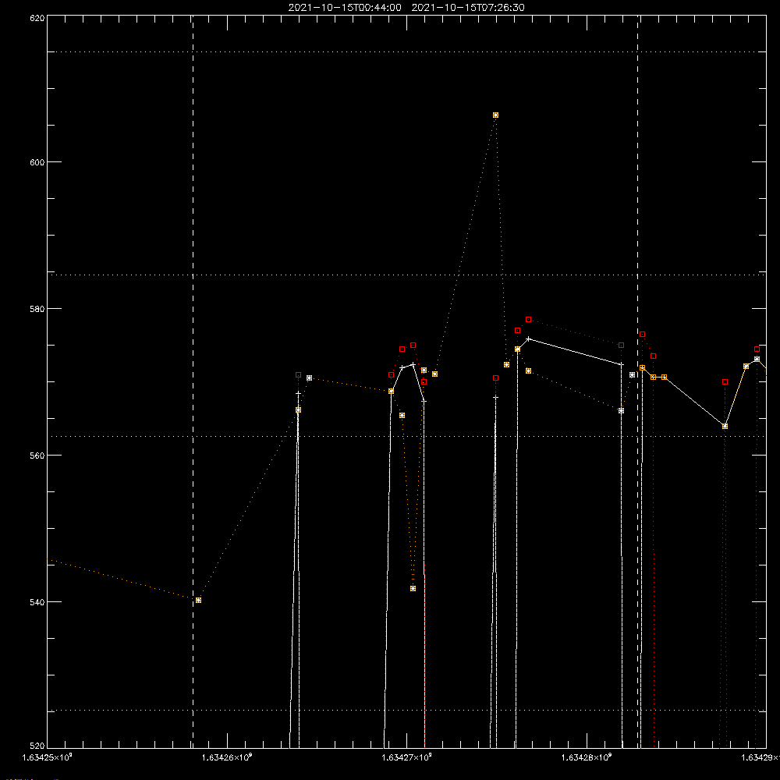Click the end timestamp 2021-10-15T07:26:30 in title

468,8
